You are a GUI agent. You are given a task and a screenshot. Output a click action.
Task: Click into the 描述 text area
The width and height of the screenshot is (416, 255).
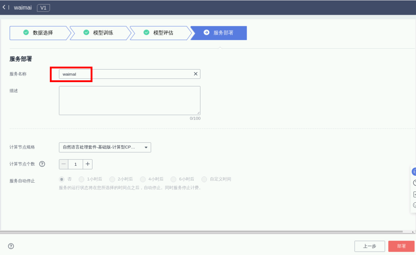pos(129,100)
